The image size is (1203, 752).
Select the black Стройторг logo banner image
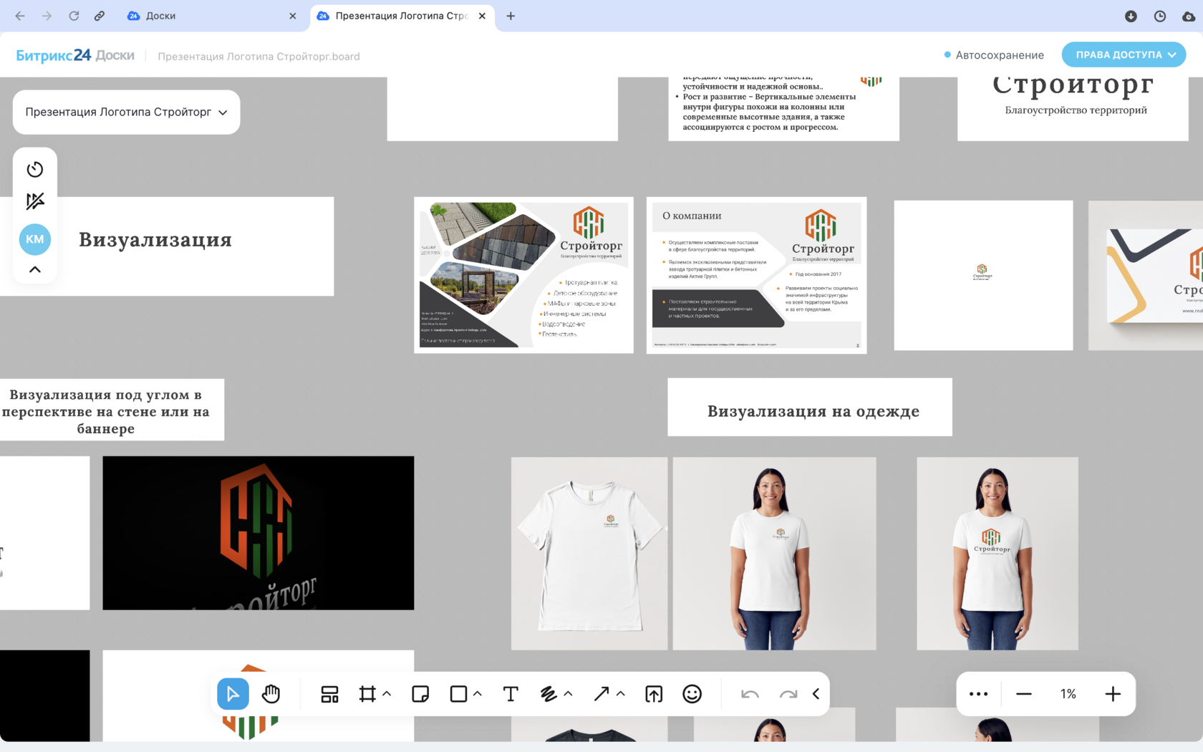click(x=258, y=533)
